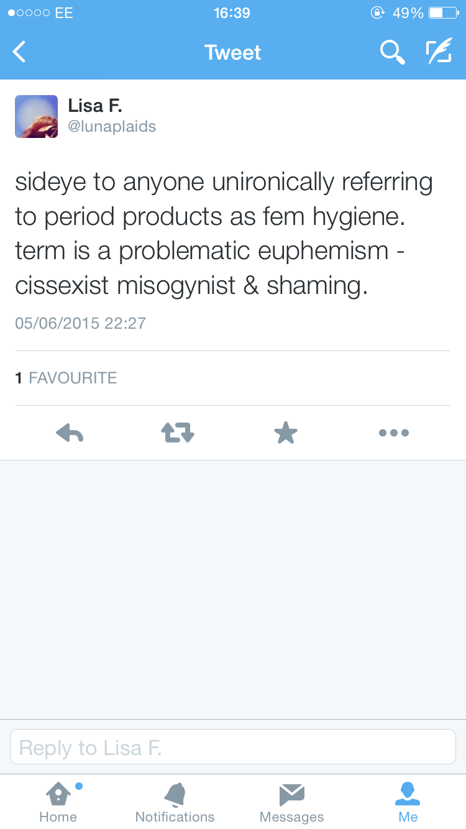Open the Lisa F. display name
Screen dimensions: 466x829
tap(95, 106)
